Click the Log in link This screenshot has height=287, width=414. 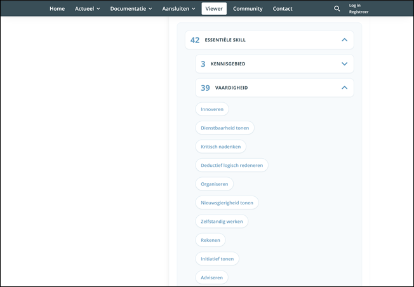pos(354,5)
